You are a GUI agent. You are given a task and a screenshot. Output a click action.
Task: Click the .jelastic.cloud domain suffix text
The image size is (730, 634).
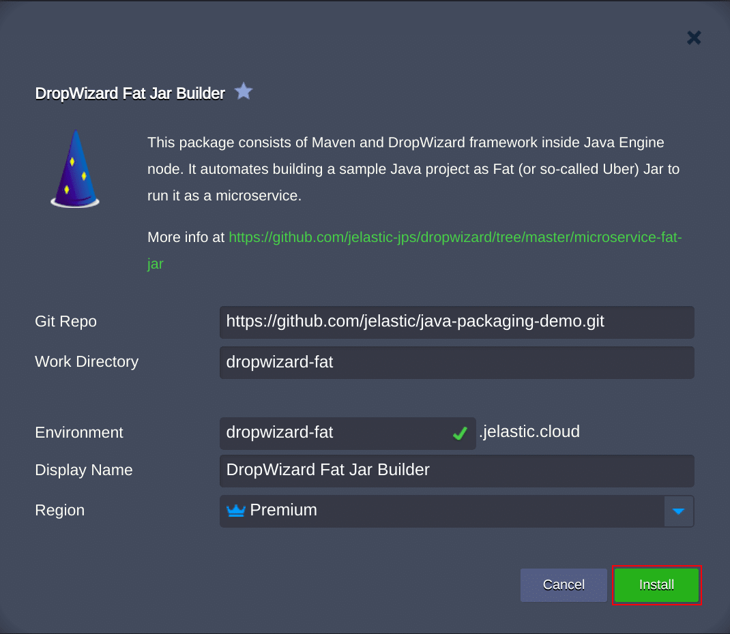529,432
